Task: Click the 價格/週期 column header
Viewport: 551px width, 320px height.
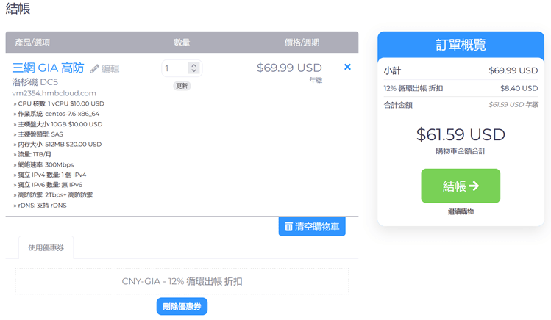Action: [x=302, y=43]
